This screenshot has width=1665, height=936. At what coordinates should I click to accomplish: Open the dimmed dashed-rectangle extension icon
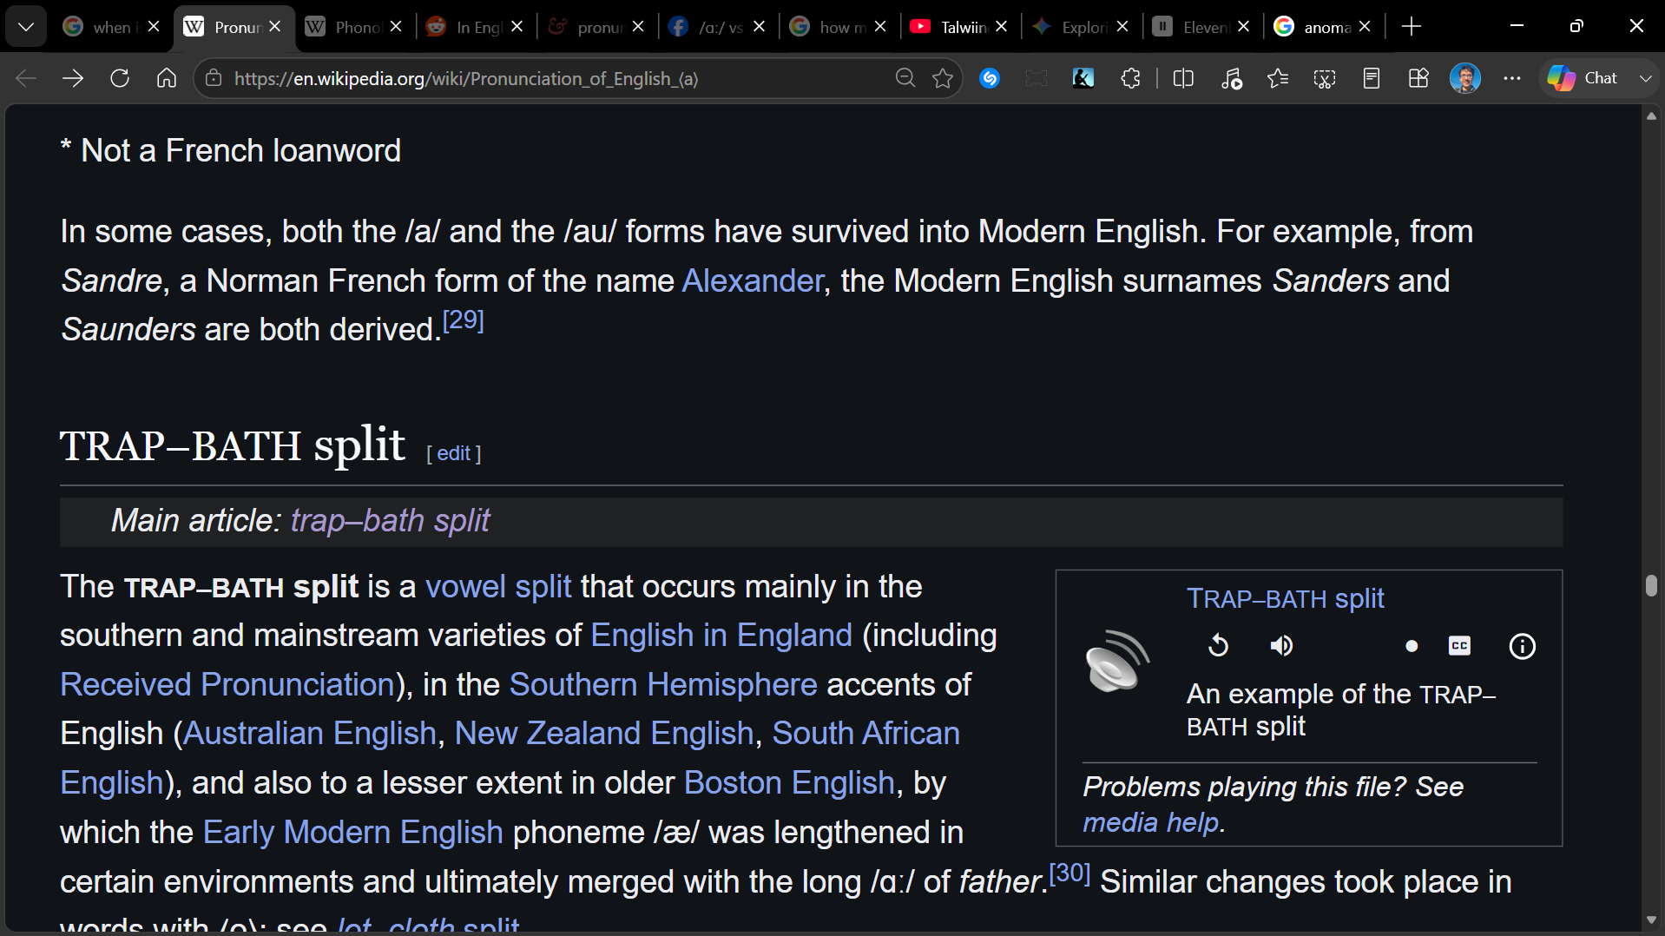click(1037, 79)
